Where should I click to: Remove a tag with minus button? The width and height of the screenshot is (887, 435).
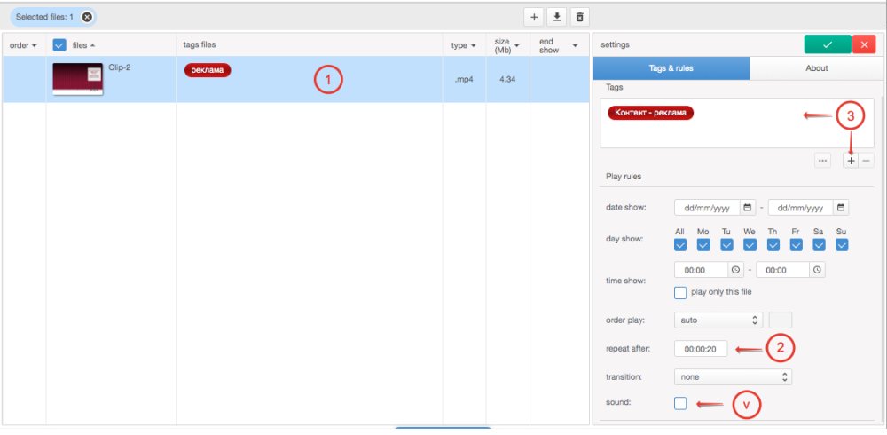point(866,161)
